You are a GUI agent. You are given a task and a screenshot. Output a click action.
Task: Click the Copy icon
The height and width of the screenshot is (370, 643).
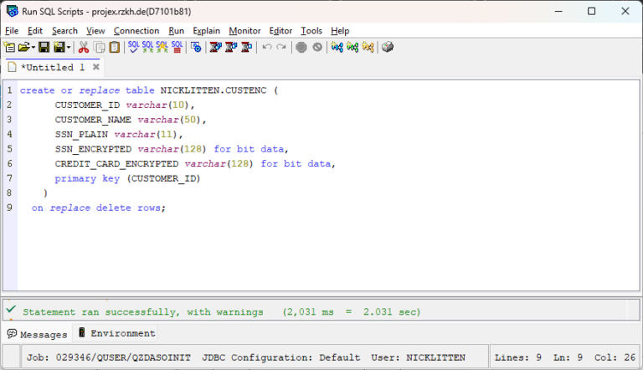point(100,47)
